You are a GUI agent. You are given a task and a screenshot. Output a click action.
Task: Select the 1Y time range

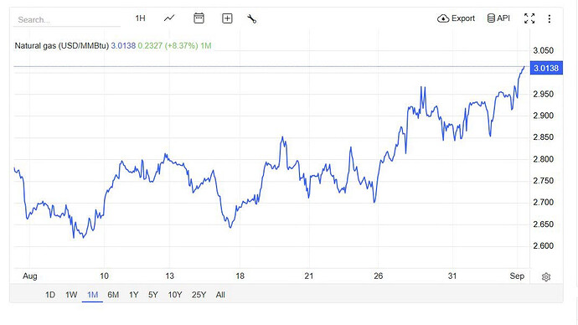pyautogui.click(x=133, y=295)
